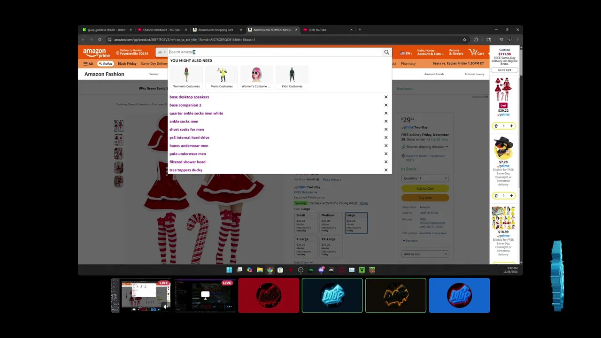Expand Shorter shipping distance details
The width and height of the screenshot is (601, 338).
[425, 147]
